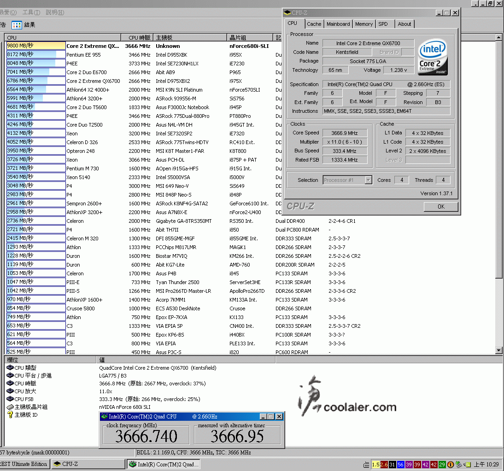Click the 上午 10:29 tray clock
The height and width of the screenshot is (471, 504).
486,465
